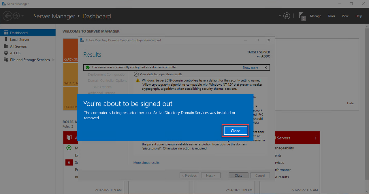This screenshot has width=369, height=194.
Task: Click the All Servers icon
Action: pos(6,46)
